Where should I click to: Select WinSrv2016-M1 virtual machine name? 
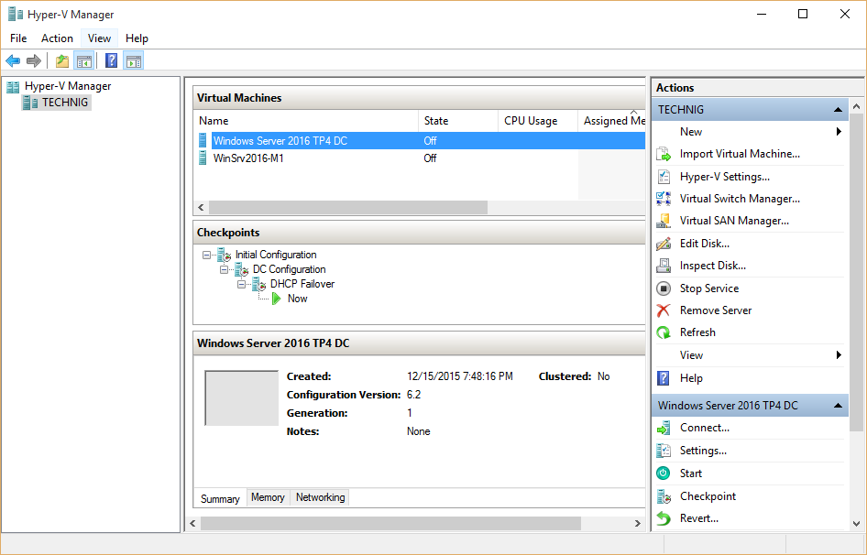(x=248, y=158)
